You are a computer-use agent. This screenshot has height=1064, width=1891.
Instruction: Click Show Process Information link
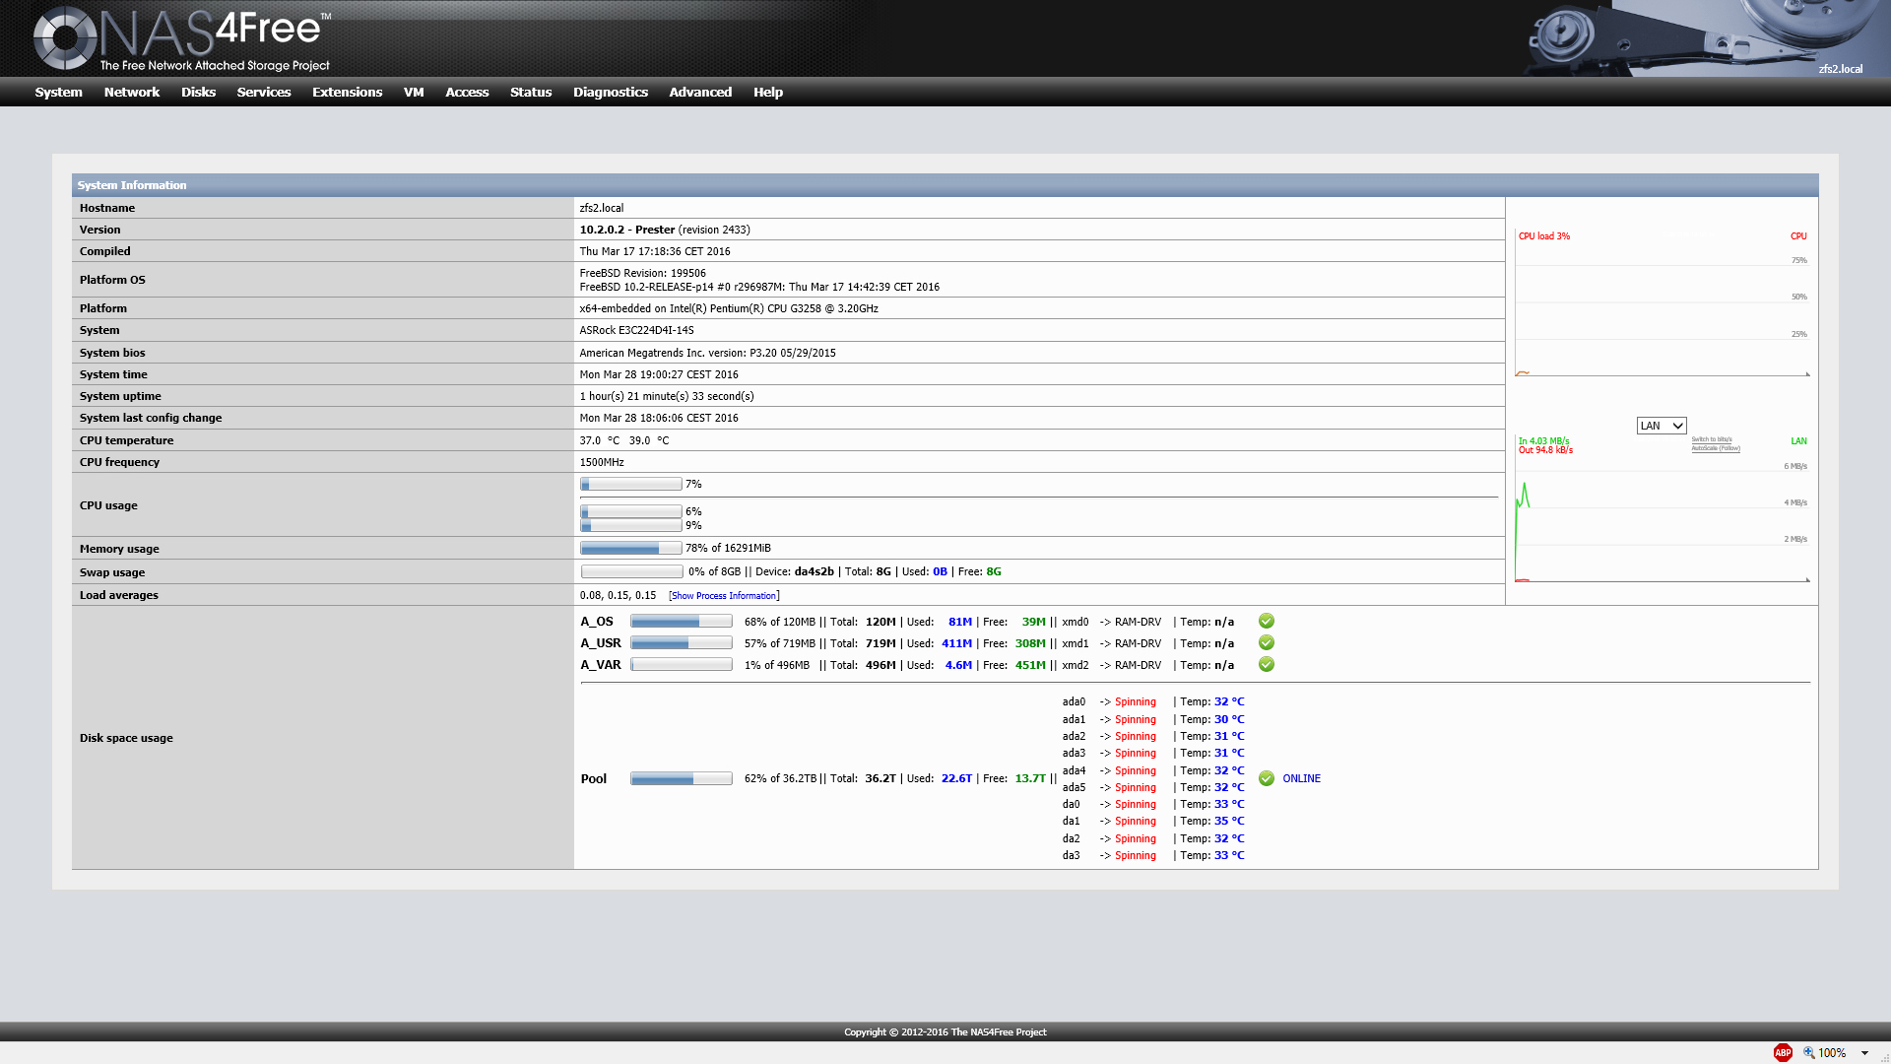pyautogui.click(x=724, y=596)
